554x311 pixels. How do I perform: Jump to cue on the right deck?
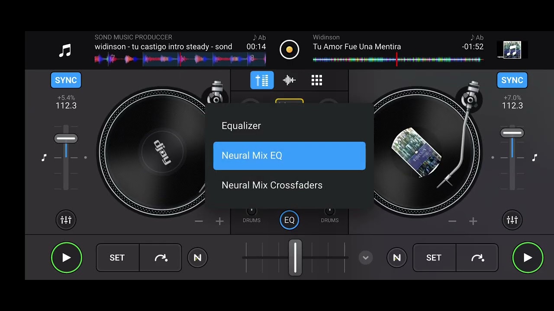tap(477, 258)
